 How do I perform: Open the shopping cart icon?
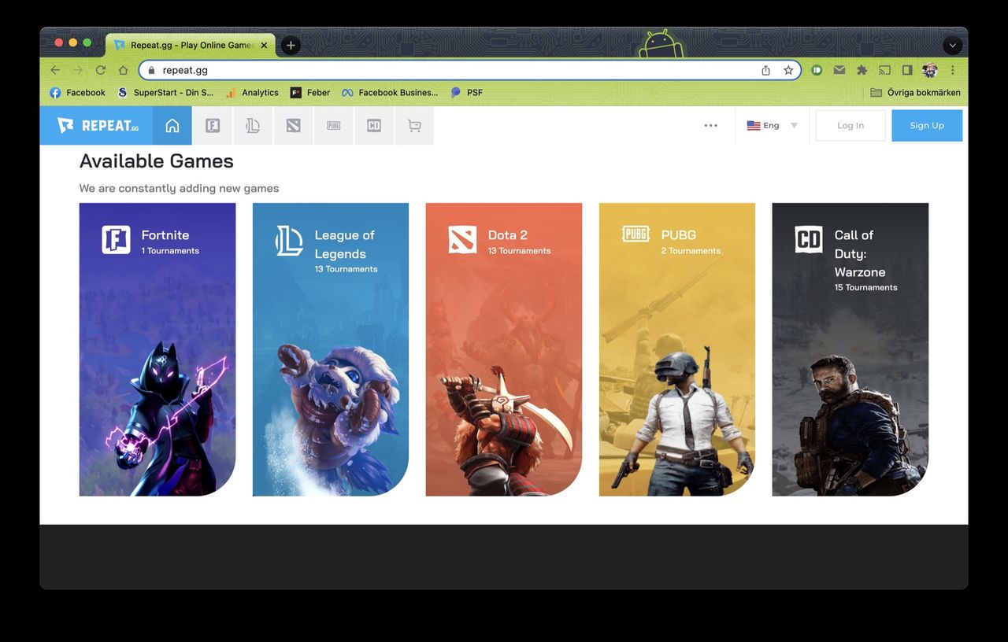pyautogui.click(x=414, y=126)
